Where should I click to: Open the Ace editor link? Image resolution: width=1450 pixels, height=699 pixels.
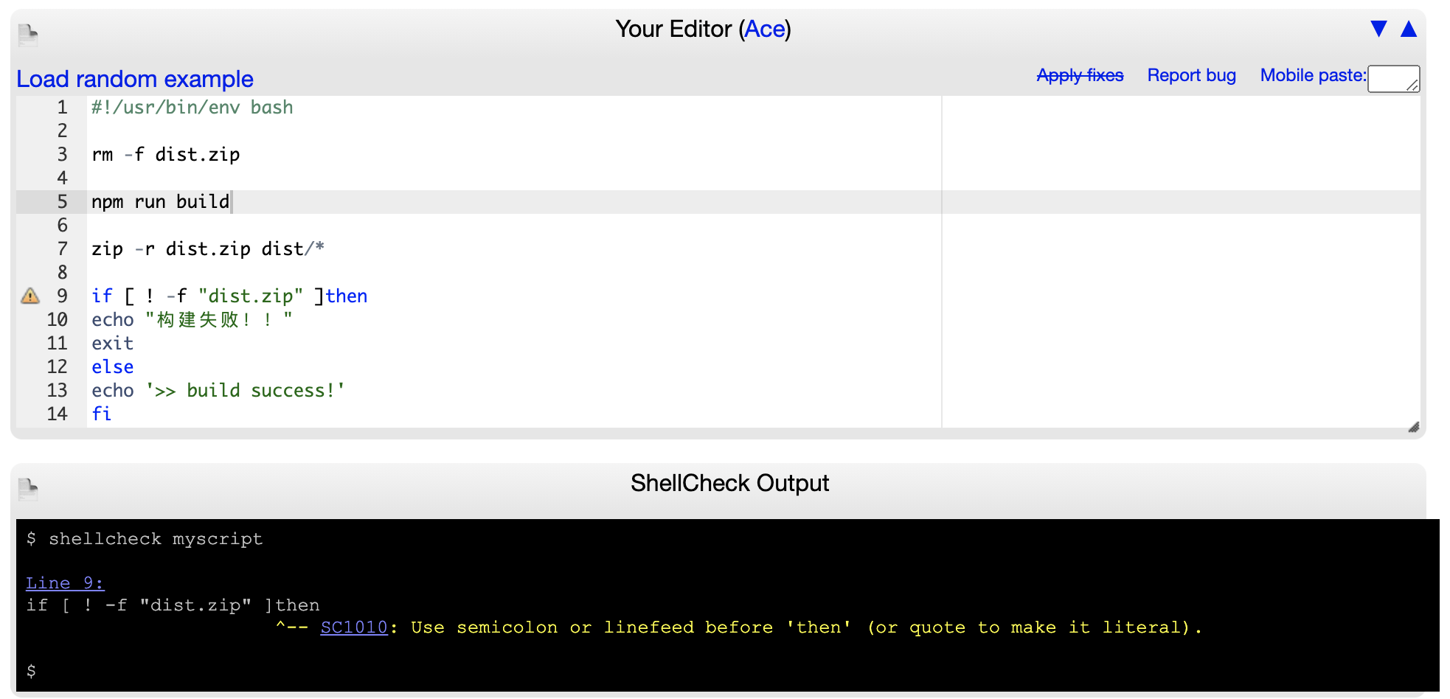tap(765, 29)
